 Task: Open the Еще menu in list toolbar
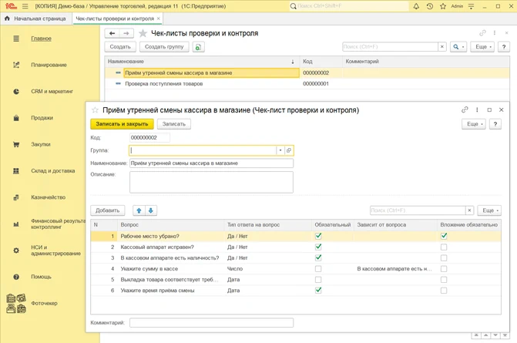(x=482, y=47)
